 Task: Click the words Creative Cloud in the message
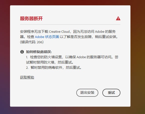59,31
